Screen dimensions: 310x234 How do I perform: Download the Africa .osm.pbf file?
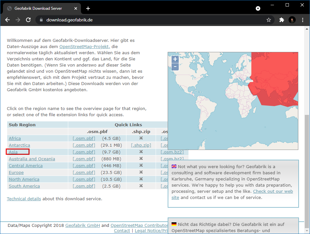click(x=84, y=138)
